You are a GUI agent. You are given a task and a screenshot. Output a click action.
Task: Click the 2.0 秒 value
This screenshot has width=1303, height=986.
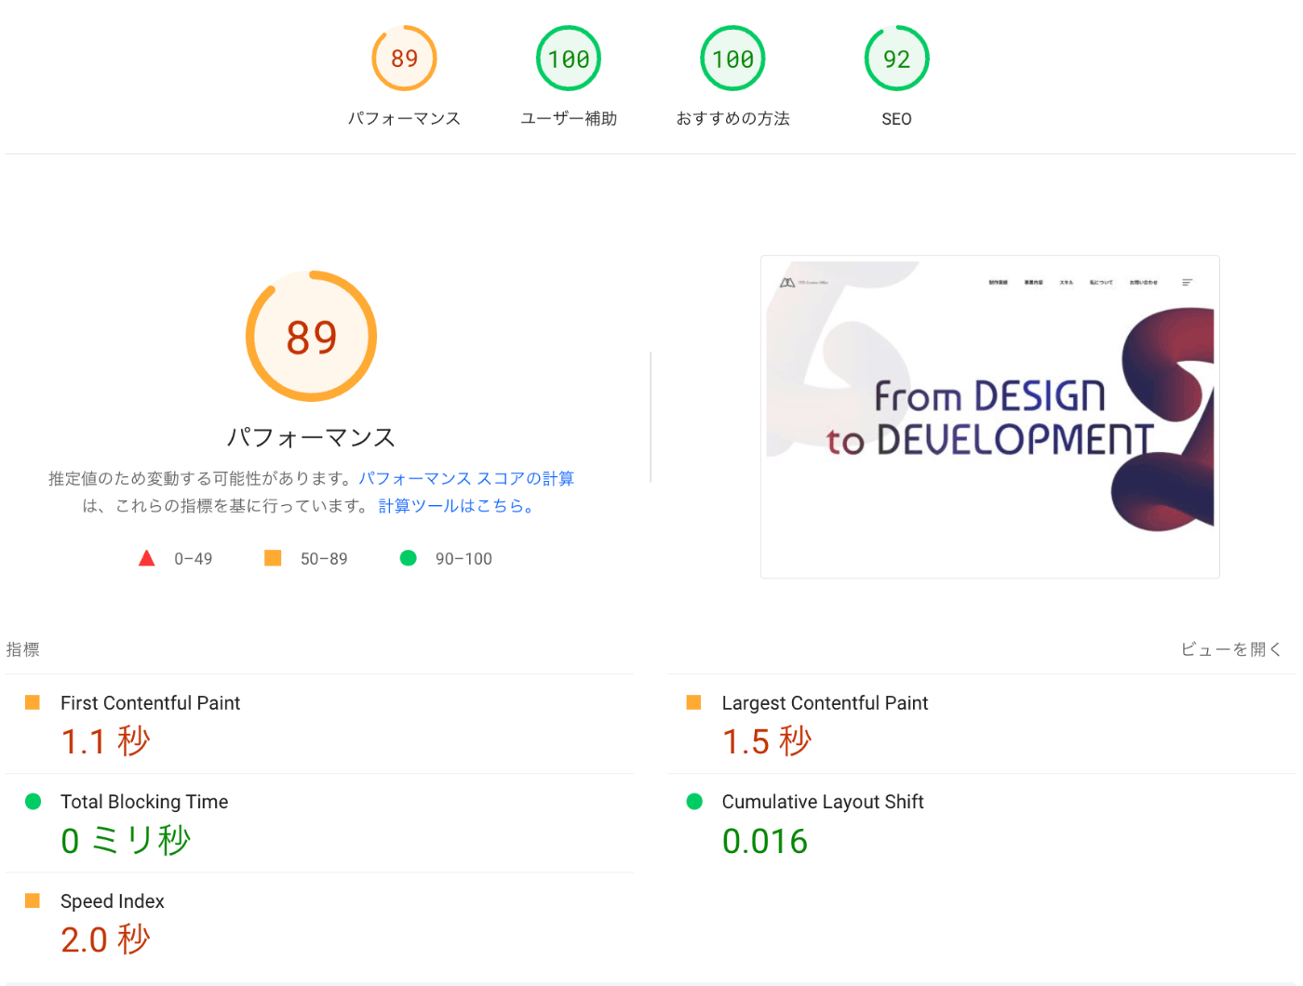[x=105, y=939]
